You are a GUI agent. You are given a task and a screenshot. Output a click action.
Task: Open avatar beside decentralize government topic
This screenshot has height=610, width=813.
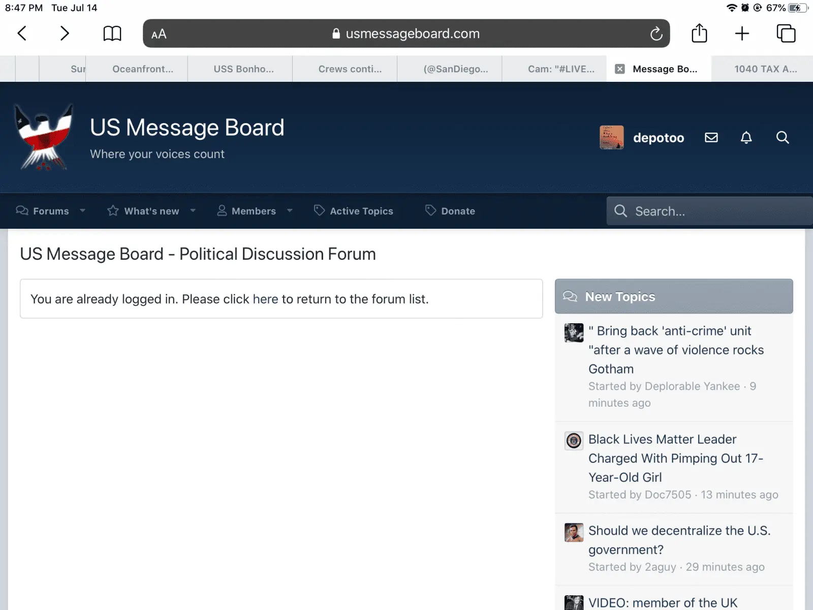pos(574,533)
